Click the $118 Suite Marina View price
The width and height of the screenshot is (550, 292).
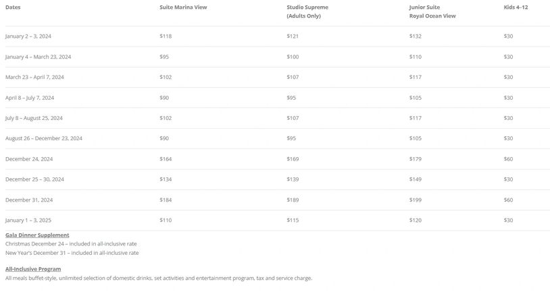166,36
